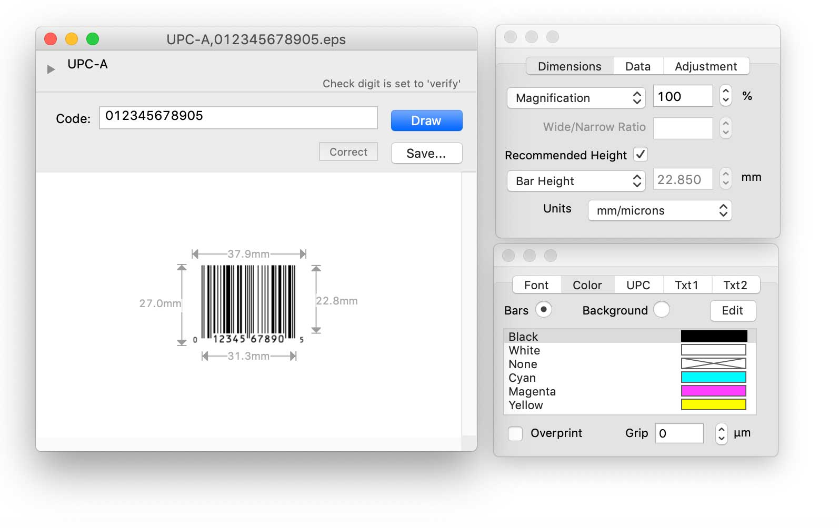Pick the Magenta color swatch

[713, 391]
